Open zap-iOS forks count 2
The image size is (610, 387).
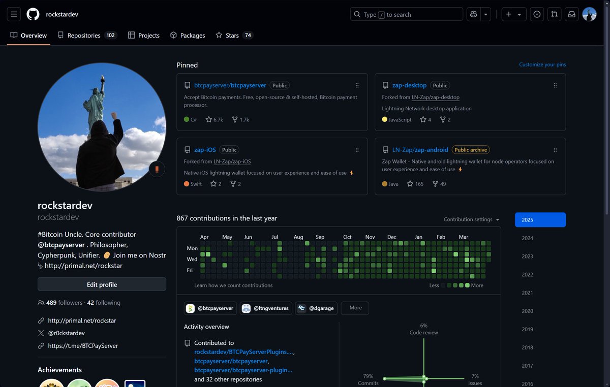pyautogui.click(x=236, y=184)
